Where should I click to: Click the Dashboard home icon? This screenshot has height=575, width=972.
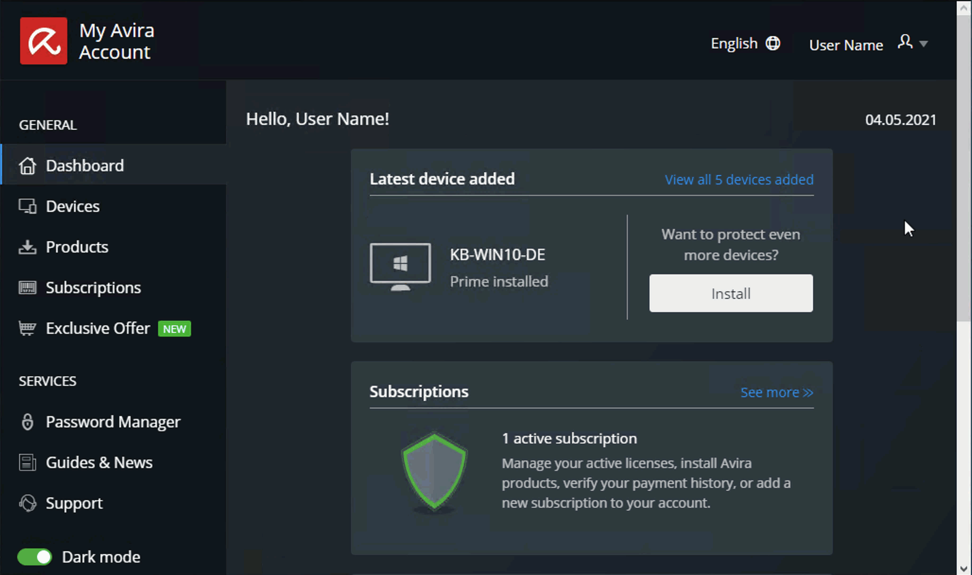coord(27,166)
